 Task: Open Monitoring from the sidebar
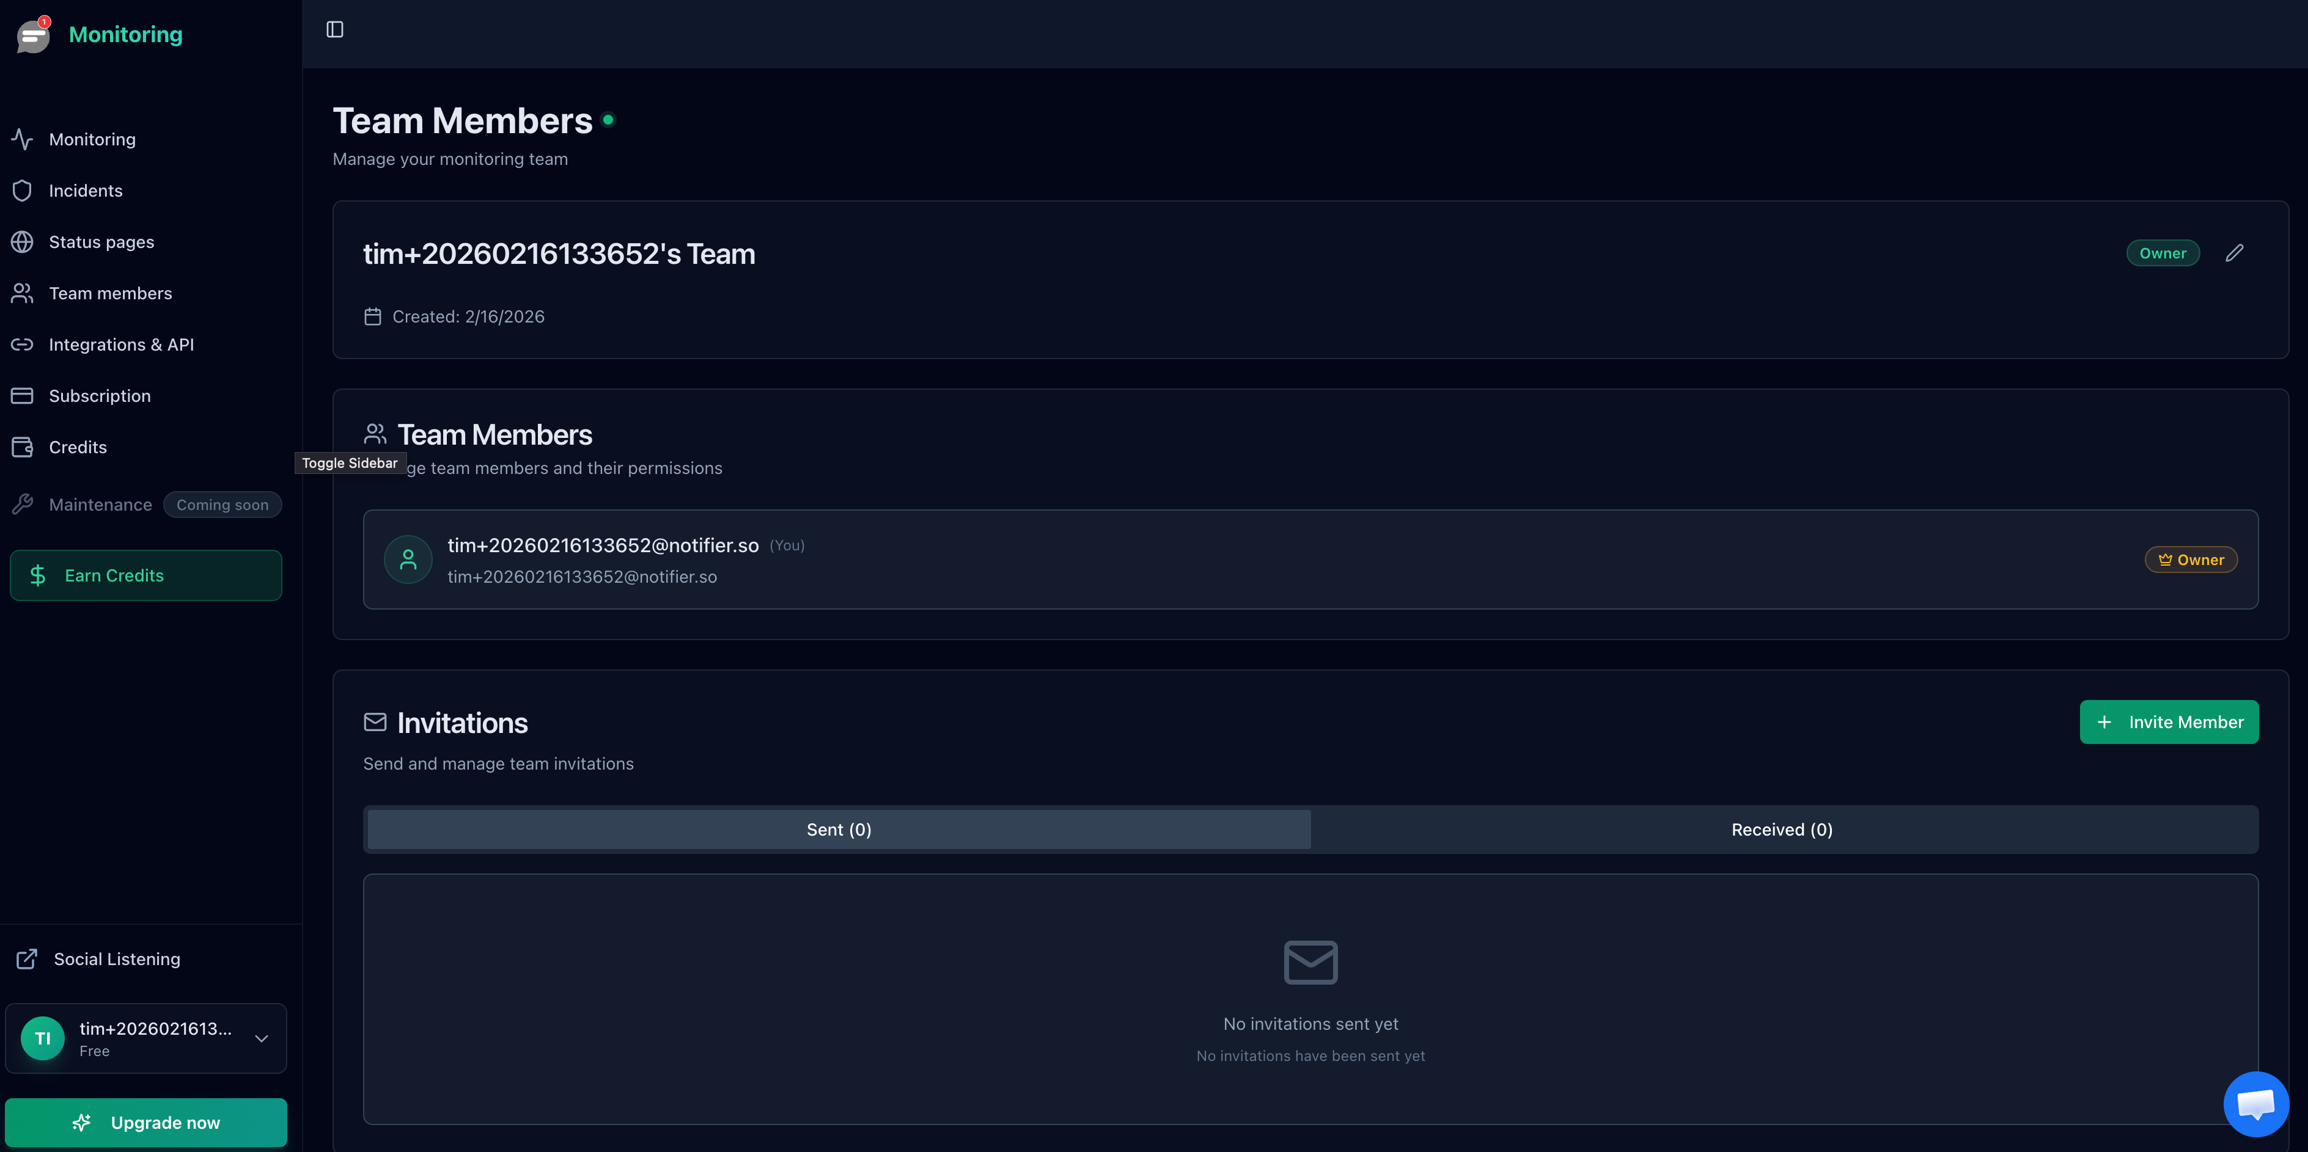tap(92, 140)
